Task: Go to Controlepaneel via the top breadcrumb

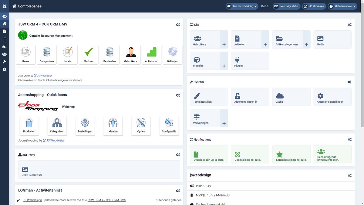Action: tap(30, 6)
